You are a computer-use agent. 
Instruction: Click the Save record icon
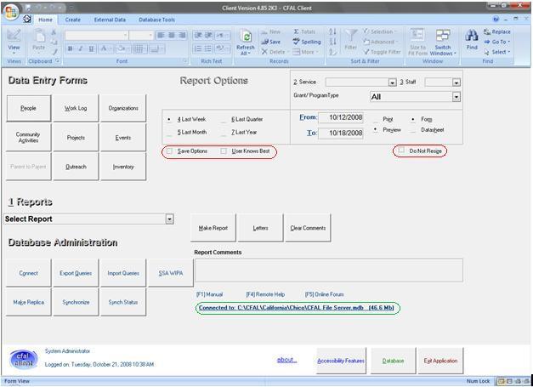(x=265, y=42)
